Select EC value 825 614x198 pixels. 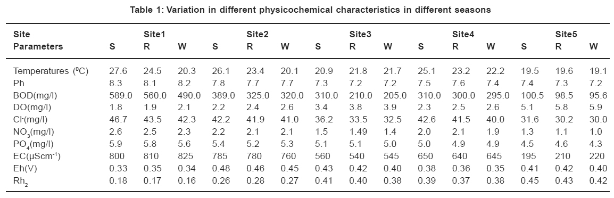(x=186, y=156)
